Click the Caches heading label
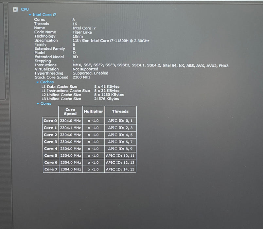Screen dimensions: 263x229 pyautogui.click(x=47, y=82)
